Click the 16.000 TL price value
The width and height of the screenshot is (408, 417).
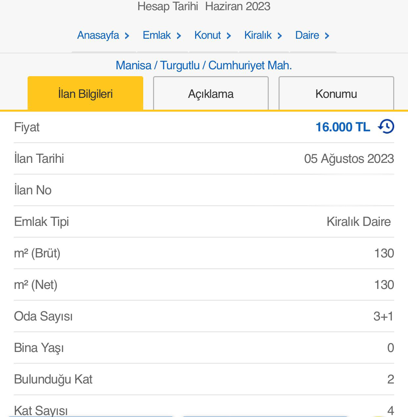point(343,127)
